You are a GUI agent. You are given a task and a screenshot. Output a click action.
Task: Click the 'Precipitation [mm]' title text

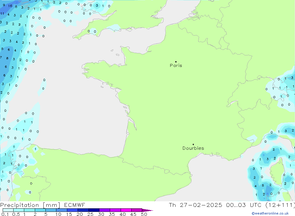click(x=30, y=205)
